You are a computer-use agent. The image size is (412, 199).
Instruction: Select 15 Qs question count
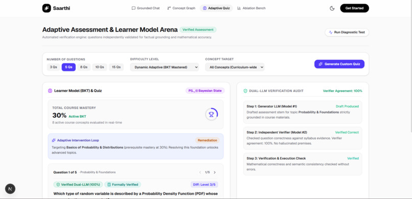(116, 67)
